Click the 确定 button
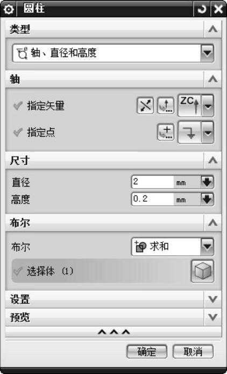The width and height of the screenshot is (227, 374). coord(147,351)
